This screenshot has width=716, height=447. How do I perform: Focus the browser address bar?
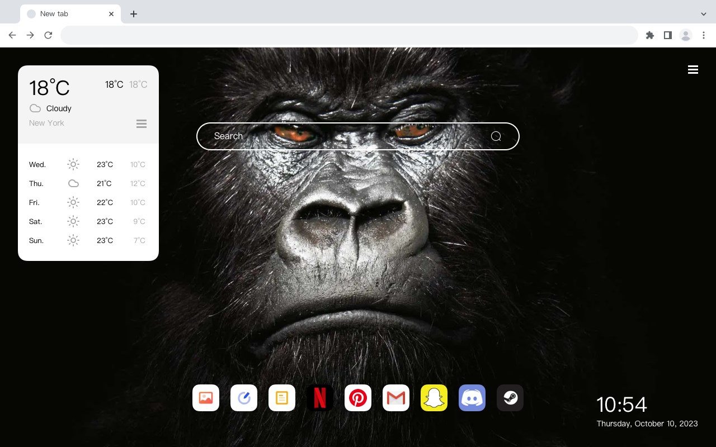349,35
